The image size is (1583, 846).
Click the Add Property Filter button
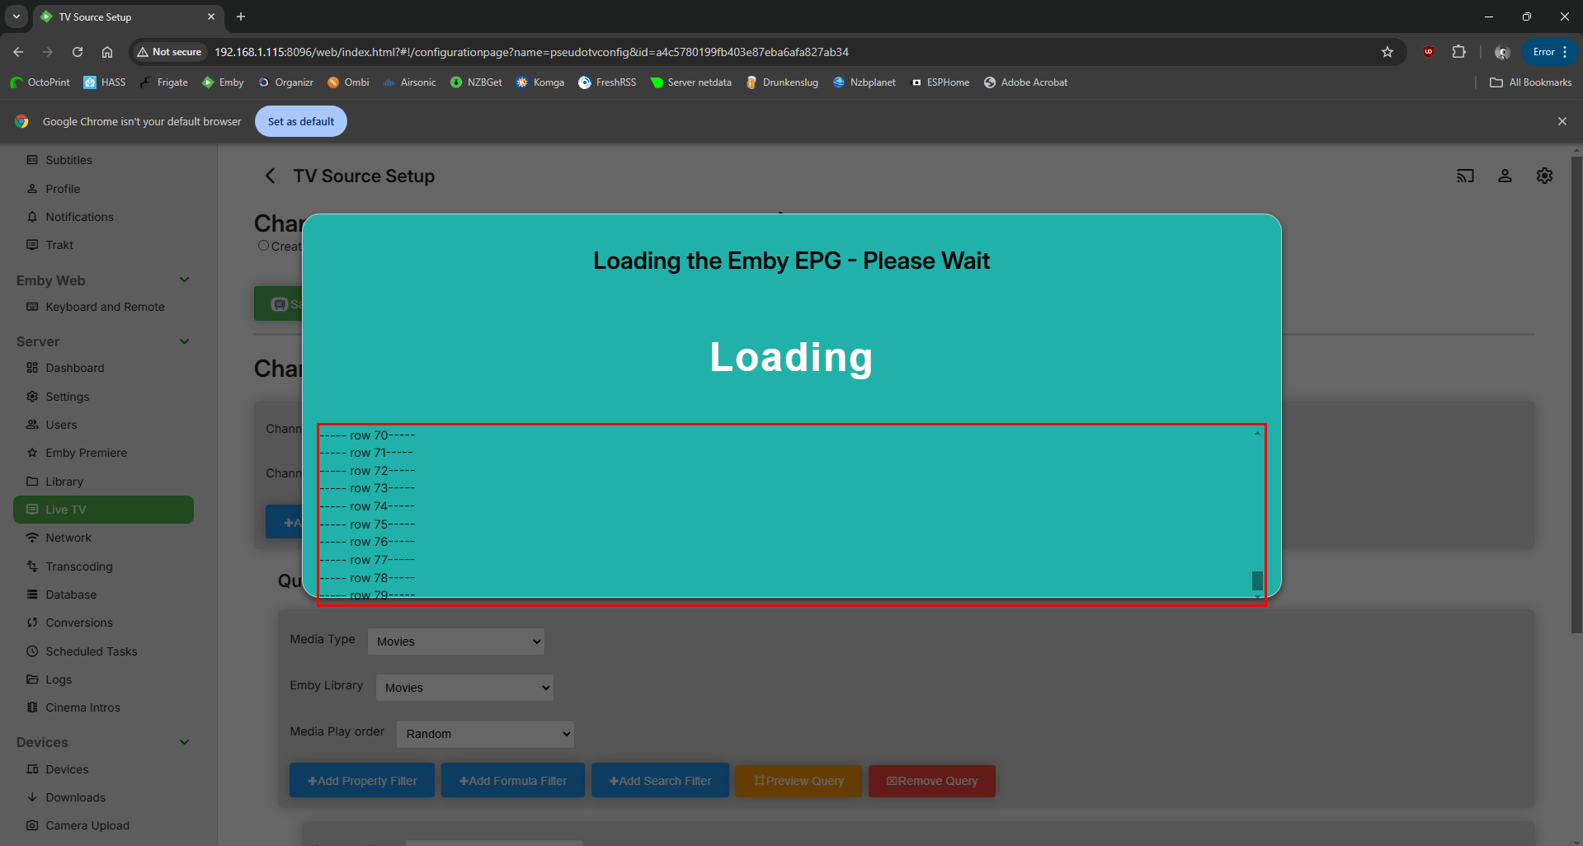[362, 781]
